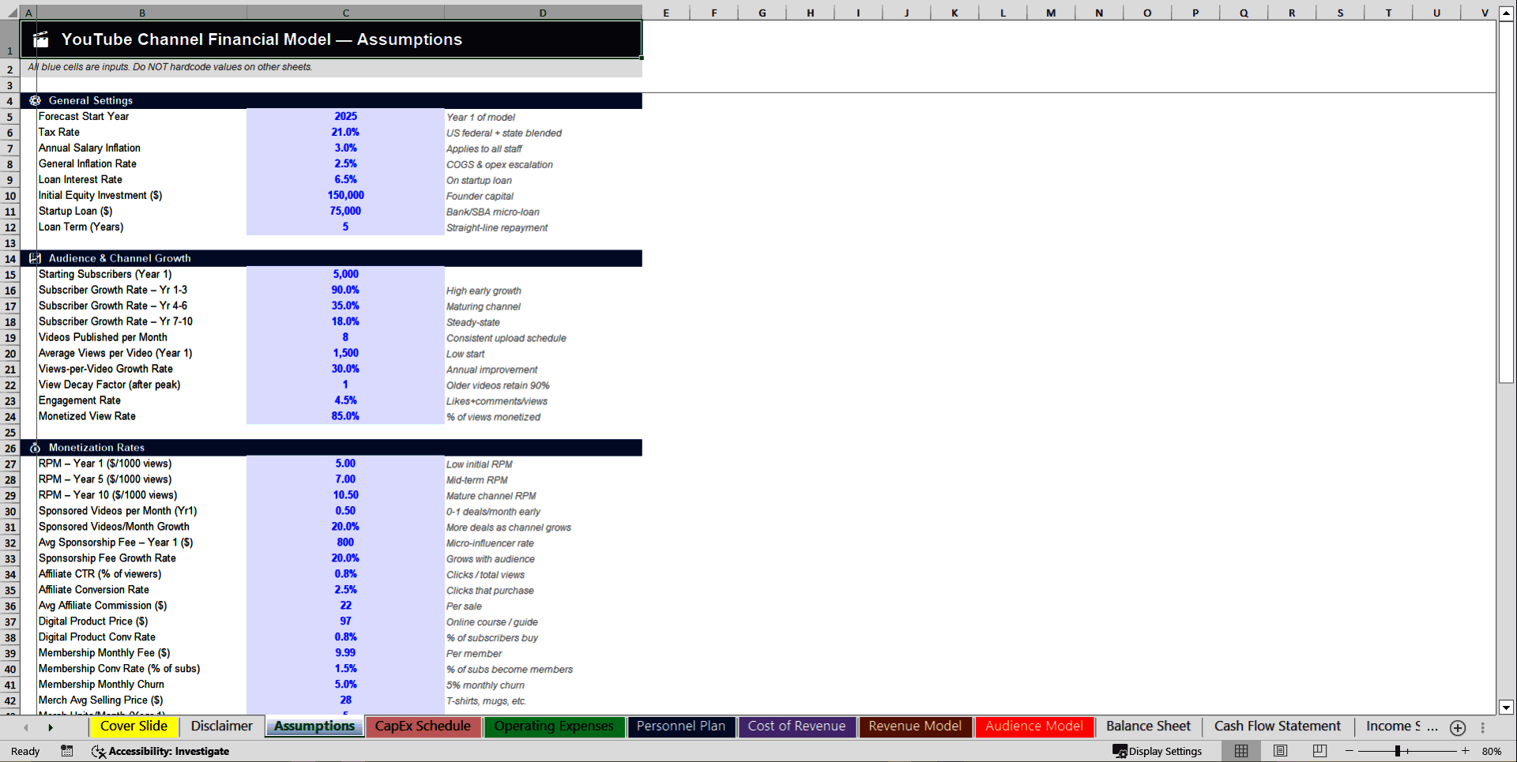Switch to the Cash Flow Statement sheet
The height and width of the screenshot is (762, 1517).
(x=1277, y=726)
